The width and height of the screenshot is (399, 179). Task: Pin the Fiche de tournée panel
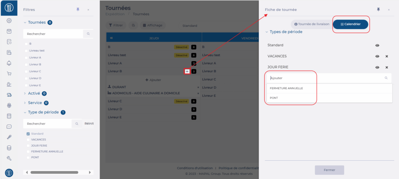[x=378, y=9]
